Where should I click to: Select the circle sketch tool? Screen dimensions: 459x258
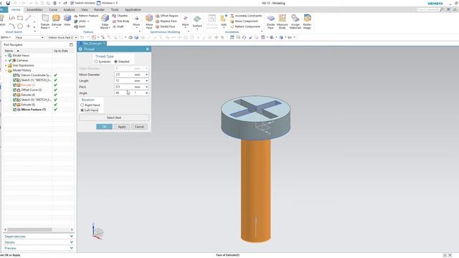[20, 26]
